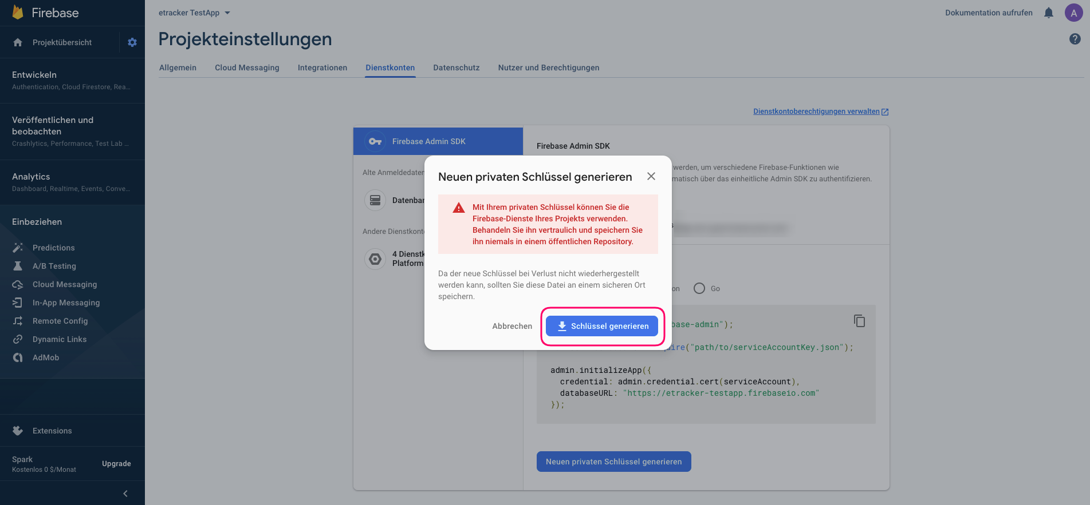Click the databaseURL string in the code
The height and width of the screenshot is (505, 1090).
click(721, 393)
